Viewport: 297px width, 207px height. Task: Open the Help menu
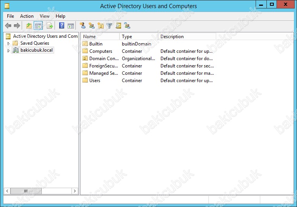(60, 16)
